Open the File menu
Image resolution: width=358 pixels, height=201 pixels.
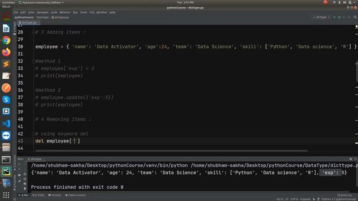[x=16, y=12]
